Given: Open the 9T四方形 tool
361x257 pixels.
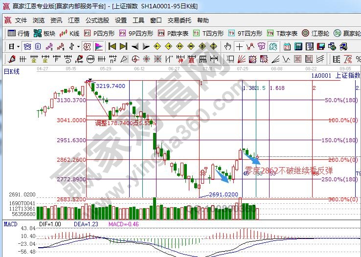Looking at the screenshot, I should click(246, 33).
